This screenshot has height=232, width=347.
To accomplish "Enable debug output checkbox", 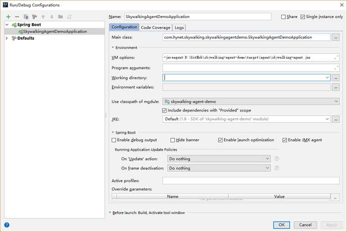I will click(114, 140).
